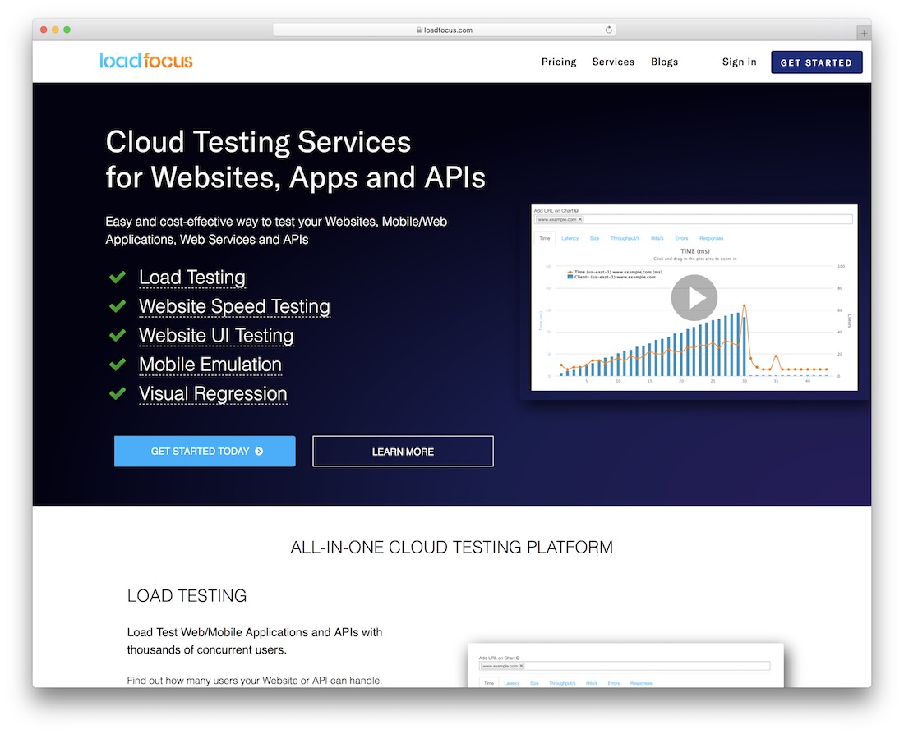The height and width of the screenshot is (734, 904).
Task: Go to Blogs
Action: point(664,62)
